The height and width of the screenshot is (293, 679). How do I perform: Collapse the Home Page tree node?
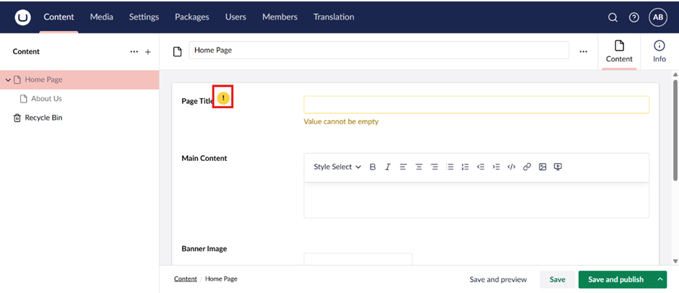click(x=8, y=79)
